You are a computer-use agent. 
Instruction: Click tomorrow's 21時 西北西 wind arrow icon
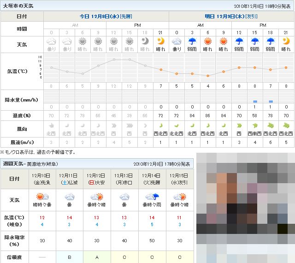pos(286,126)
